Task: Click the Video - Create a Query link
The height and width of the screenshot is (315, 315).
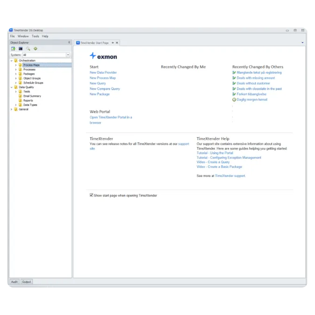Action: click(213, 162)
